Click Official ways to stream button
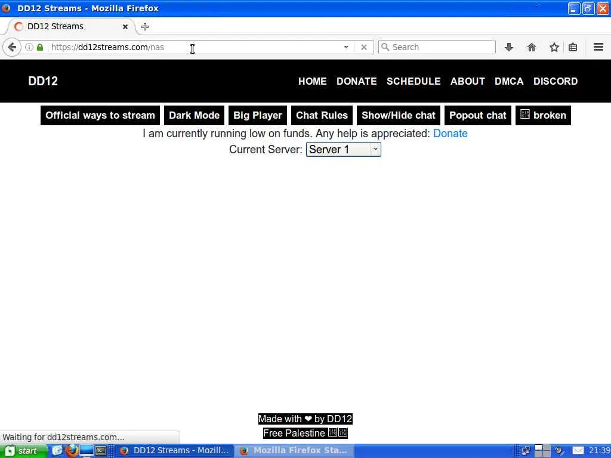Image resolution: width=611 pixels, height=458 pixels. click(100, 115)
